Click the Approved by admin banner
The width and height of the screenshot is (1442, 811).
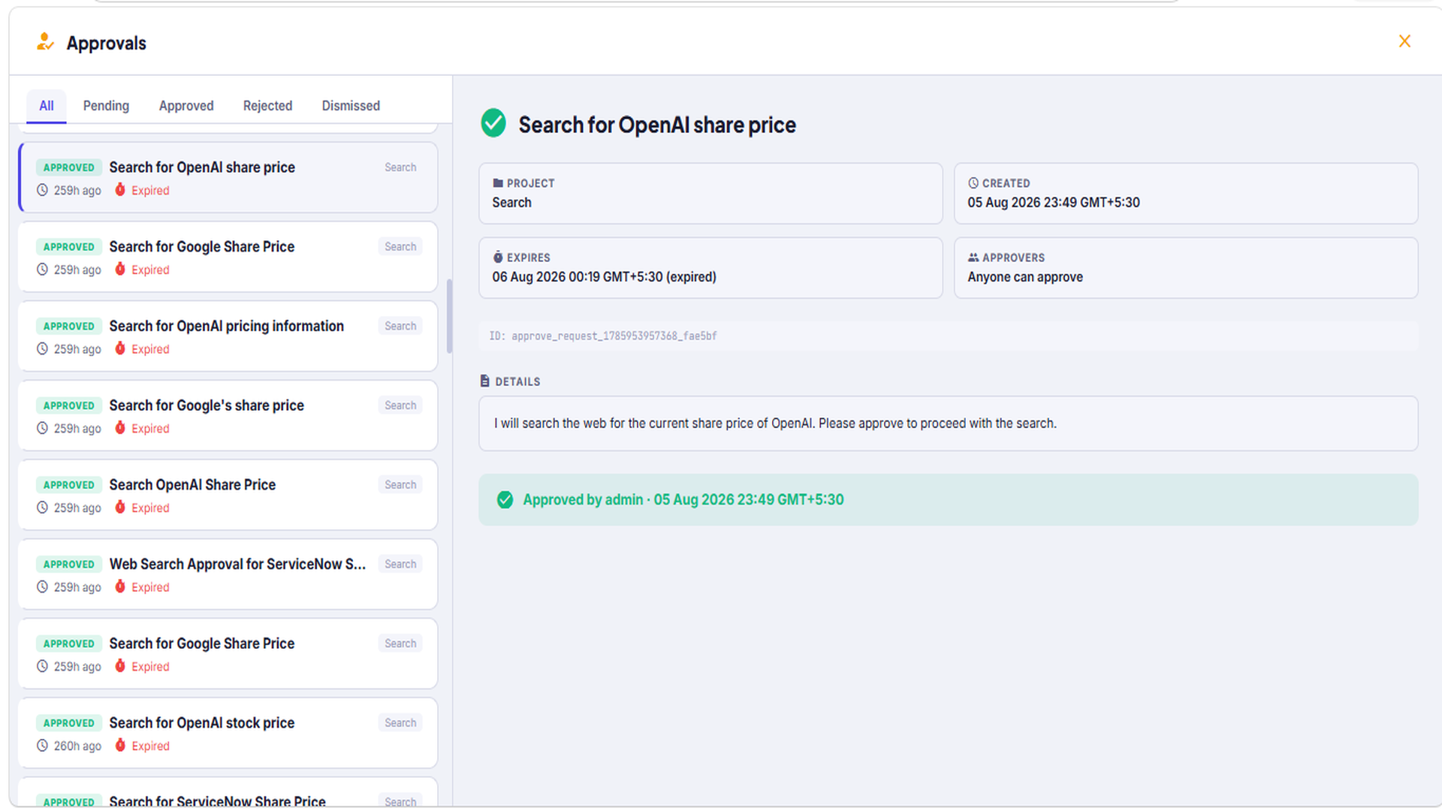point(949,500)
